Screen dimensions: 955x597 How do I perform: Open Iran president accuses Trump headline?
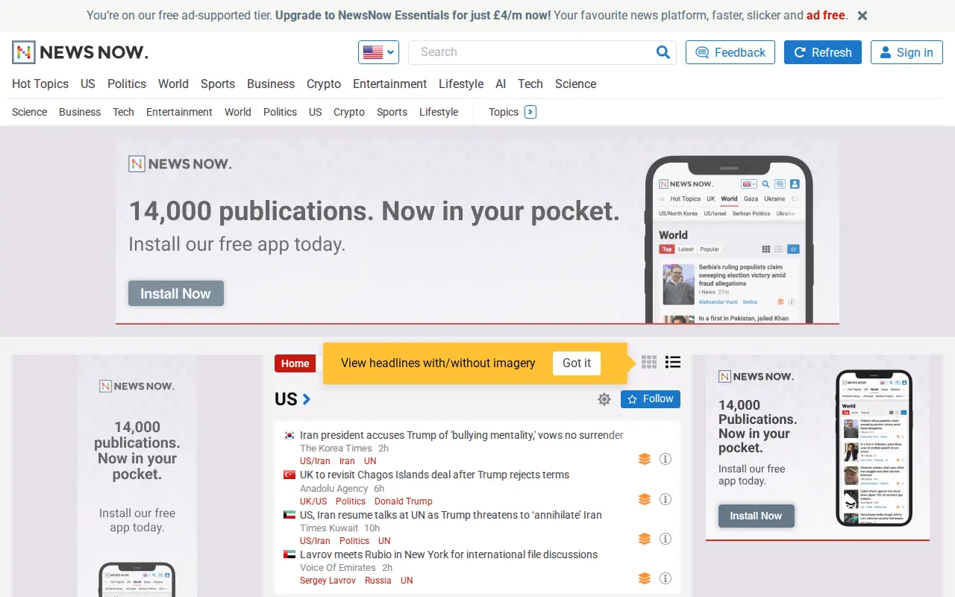pos(462,435)
